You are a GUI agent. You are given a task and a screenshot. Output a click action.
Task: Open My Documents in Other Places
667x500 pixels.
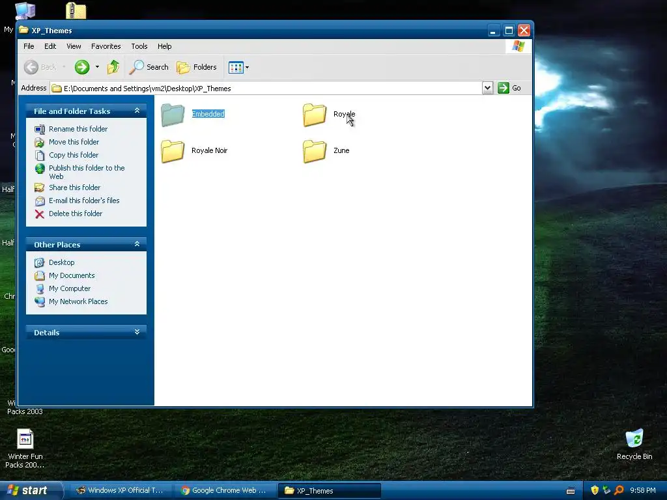click(72, 275)
